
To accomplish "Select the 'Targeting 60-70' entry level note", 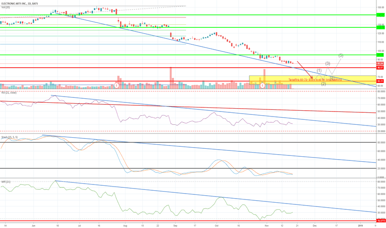I will click(x=315, y=80).
